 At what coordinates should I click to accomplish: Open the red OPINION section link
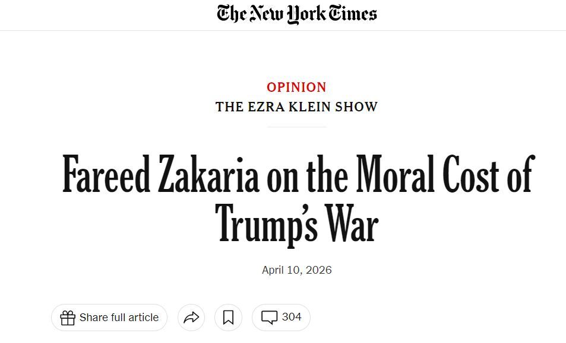[296, 87]
